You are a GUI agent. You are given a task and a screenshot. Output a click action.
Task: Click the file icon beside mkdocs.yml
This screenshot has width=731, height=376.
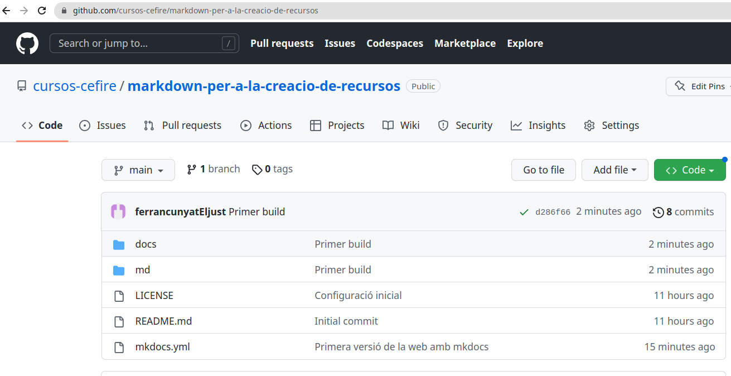tap(119, 346)
